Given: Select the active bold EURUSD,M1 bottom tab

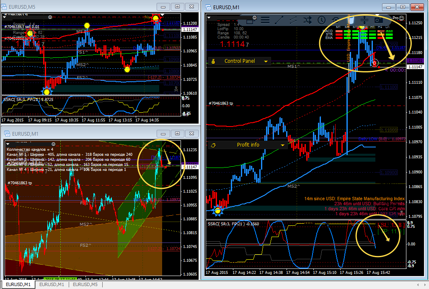Looking at the screenshot, I should pos(18,285).
